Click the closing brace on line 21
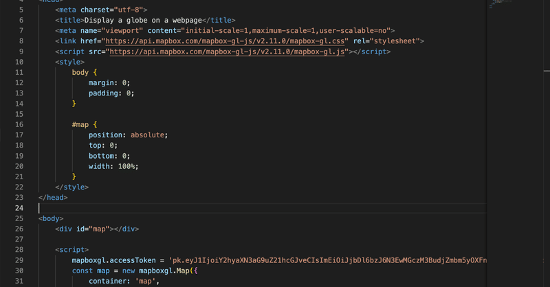Image resolution: width=550 pixels, height=287 pixels. (74, 176)
